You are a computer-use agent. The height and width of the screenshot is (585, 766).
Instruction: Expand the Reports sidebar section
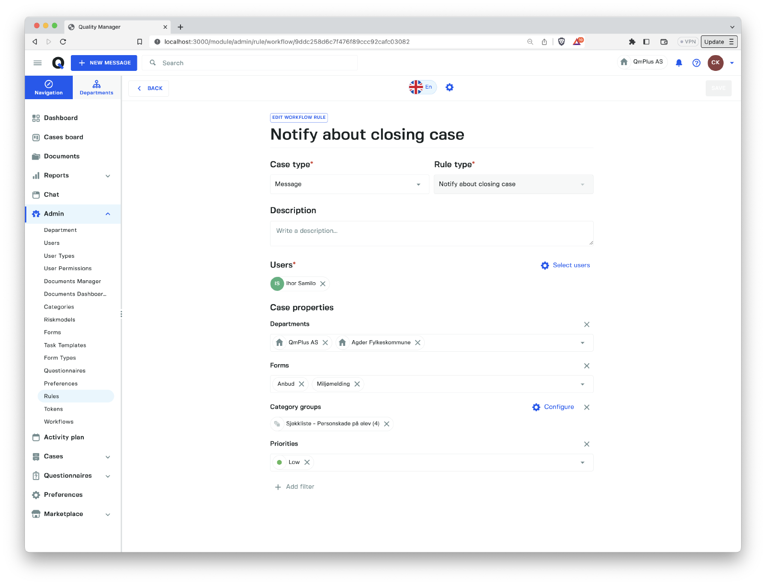coord(108,176)
